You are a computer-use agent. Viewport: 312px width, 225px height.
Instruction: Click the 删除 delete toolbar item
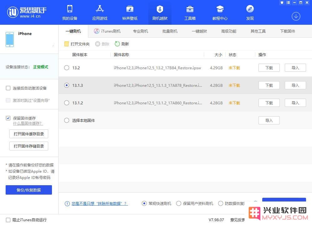(x=102, y=44)
